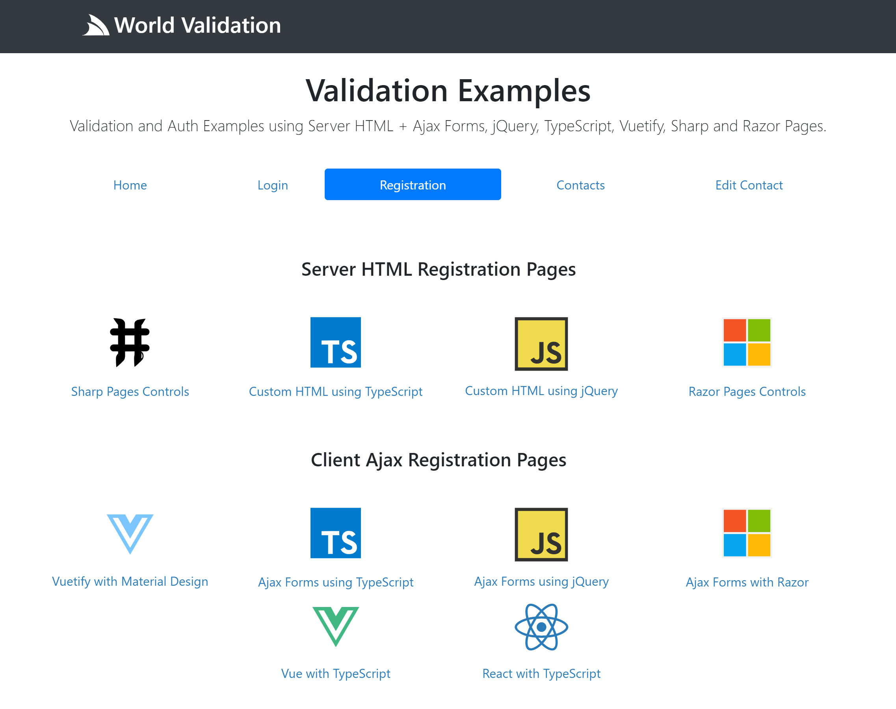
Task: Open the React with TypeScript link
Action: click(541, 673)
